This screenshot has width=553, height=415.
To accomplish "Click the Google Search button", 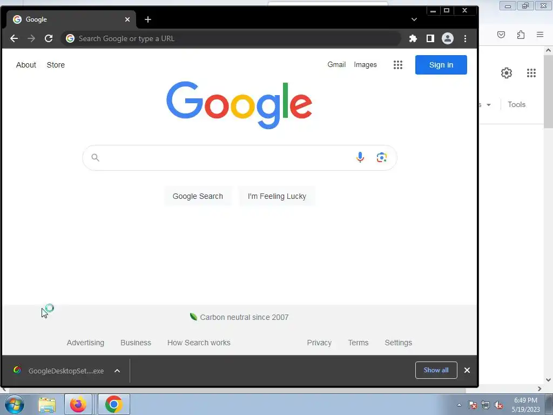I will click(198, 196).
